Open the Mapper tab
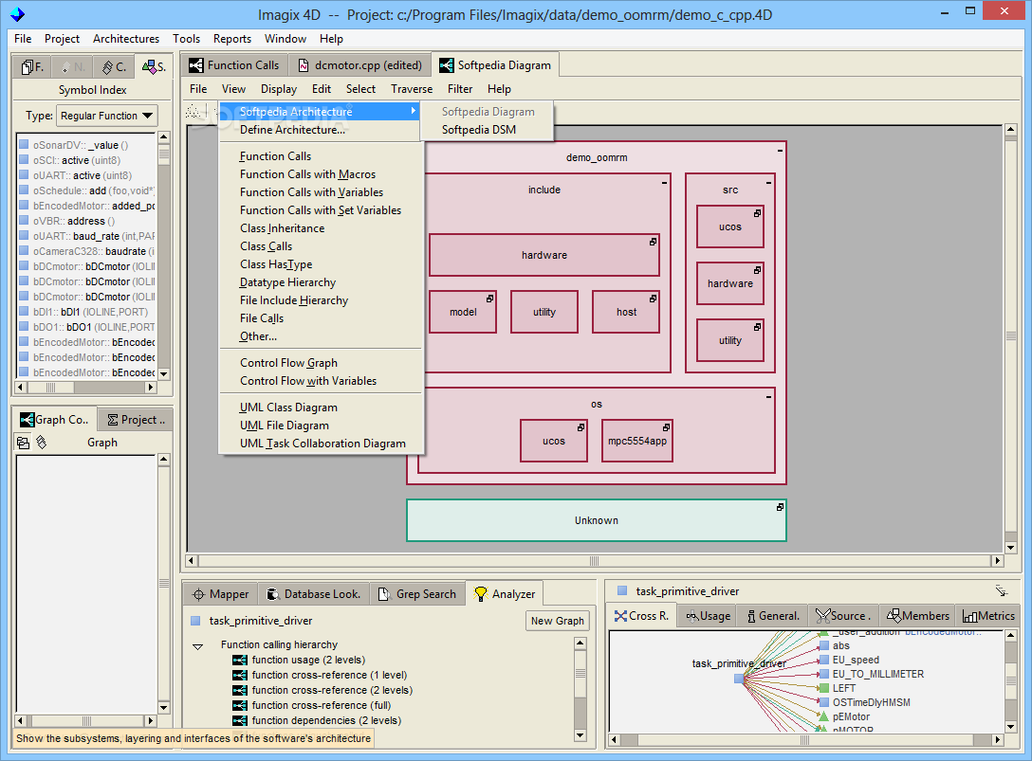 tap(220, 594)
